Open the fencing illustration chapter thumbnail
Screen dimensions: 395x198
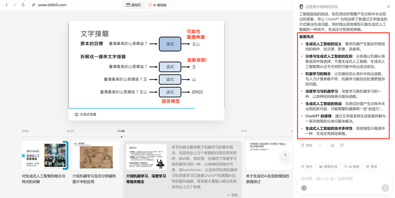tap(96, 155)
